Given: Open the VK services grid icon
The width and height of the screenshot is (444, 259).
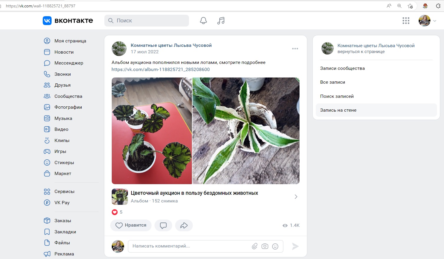Looking at the screenshot, I should 406,21.
